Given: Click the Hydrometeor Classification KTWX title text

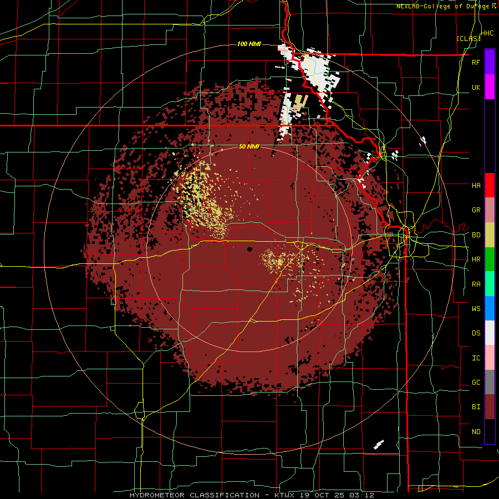Looking at the screenshot, I should [252, 495].
